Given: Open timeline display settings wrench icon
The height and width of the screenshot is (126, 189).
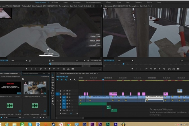Looking at the screenshot, I should pos(75,80).
